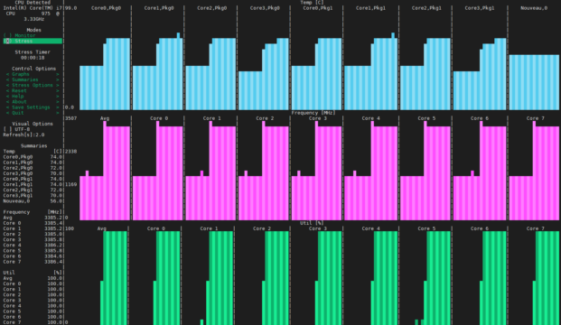
Task: Click the Core0,Pkg0 temperature graph title
Action: 106,8
